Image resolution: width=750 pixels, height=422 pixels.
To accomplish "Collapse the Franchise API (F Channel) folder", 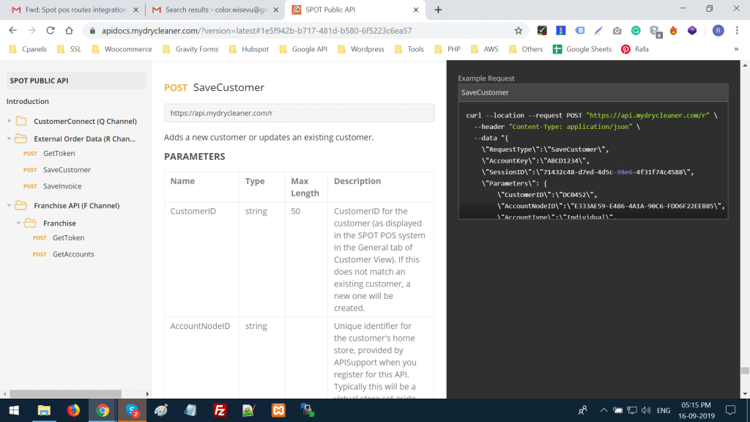I will (x=9, y=206).
